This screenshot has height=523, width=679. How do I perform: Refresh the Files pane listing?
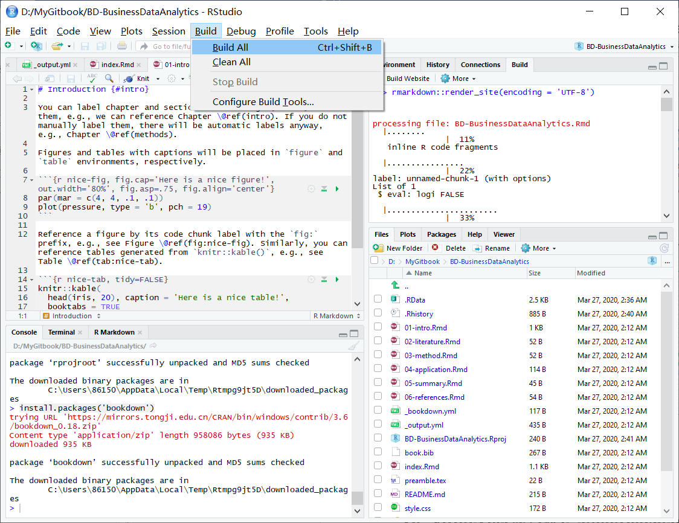663,248
